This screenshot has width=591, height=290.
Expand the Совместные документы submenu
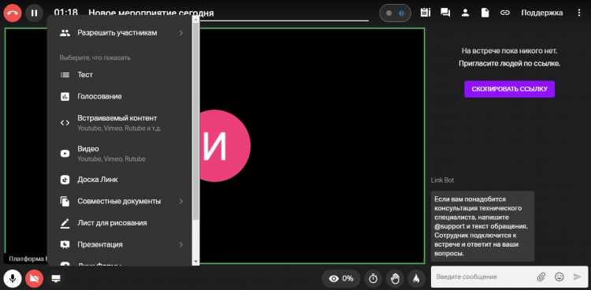(x=181, y=202)
